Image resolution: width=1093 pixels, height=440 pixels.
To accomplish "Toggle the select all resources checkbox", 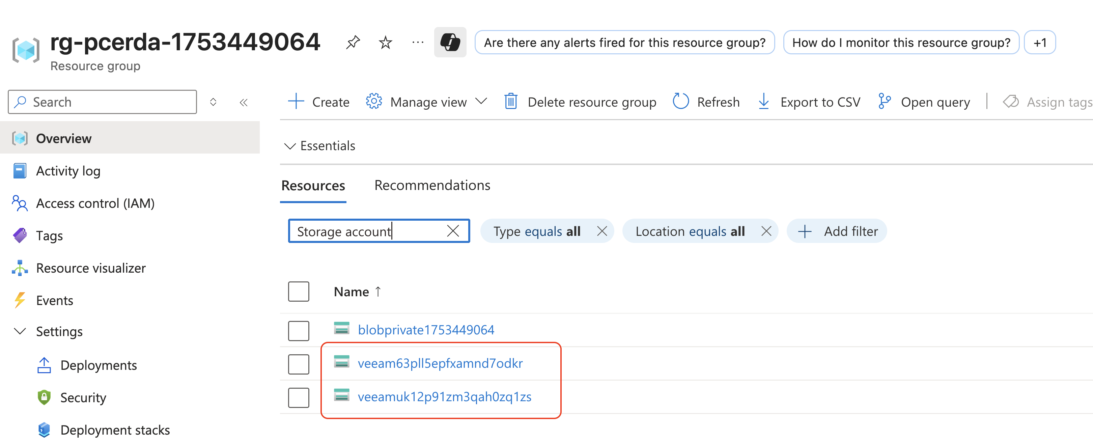I will point(298,292).
